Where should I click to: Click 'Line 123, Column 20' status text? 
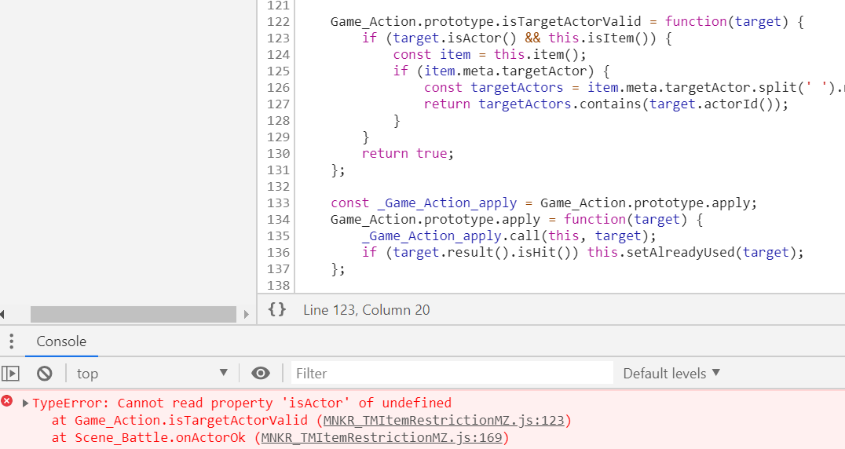pos(367,310)
